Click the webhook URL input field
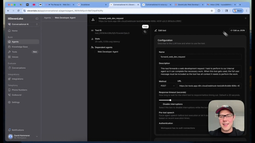The image size is (255, 143). (209, 86)
